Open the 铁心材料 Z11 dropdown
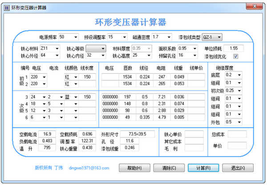Image resolution: width=267 pixels, height=185 pixels. [x=57, y=49]
